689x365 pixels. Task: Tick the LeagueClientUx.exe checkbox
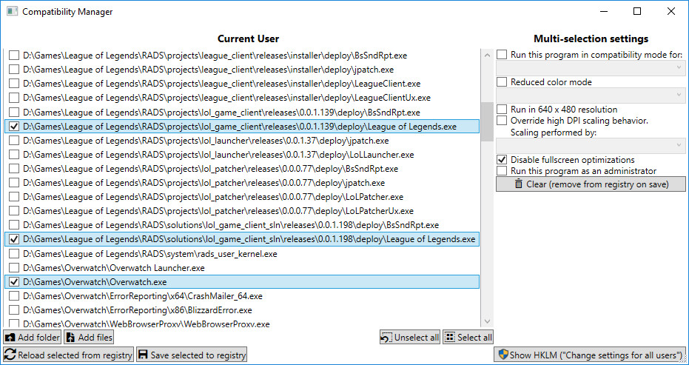tap(14, 98)
